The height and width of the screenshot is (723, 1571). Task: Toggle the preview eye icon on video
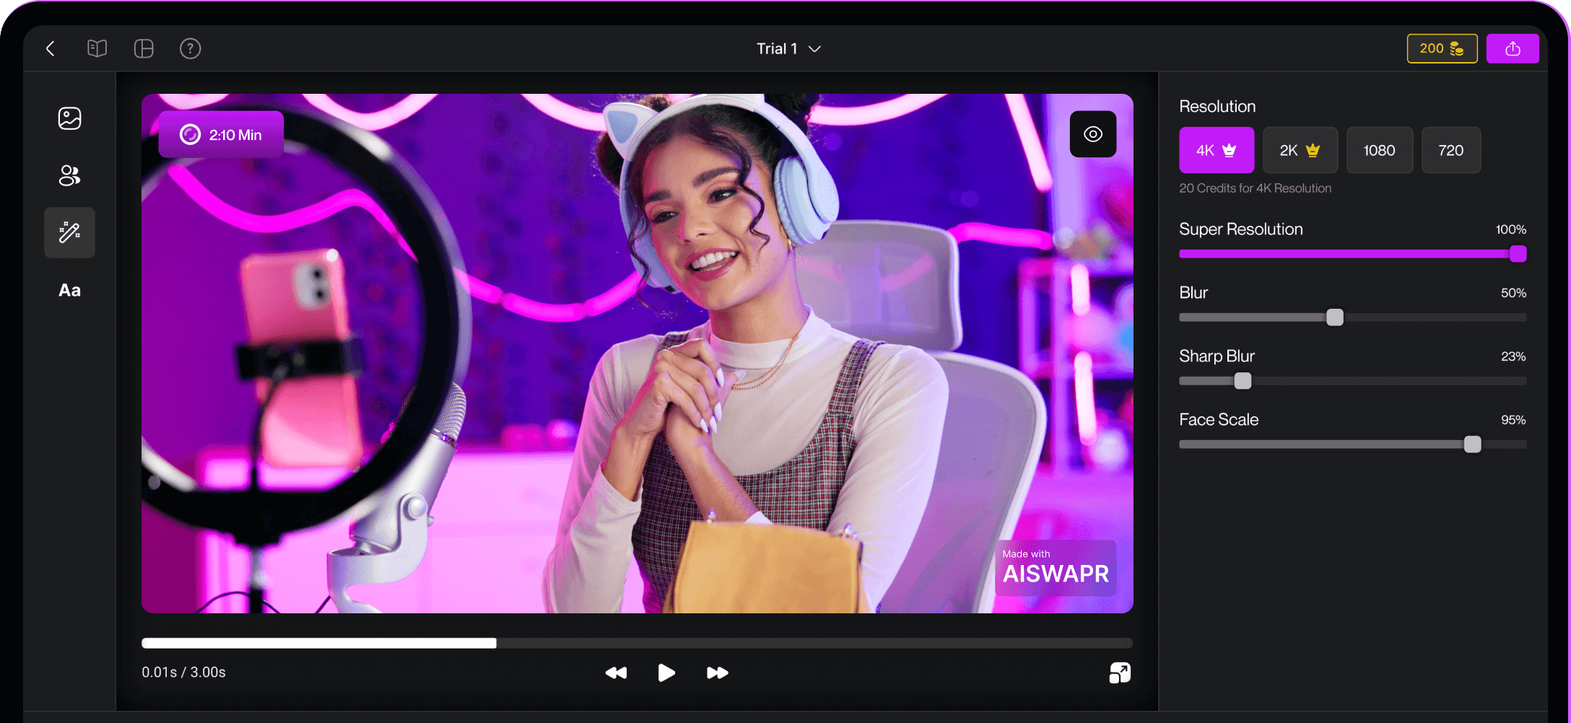pyautogui.click(x=1092, y=134)
